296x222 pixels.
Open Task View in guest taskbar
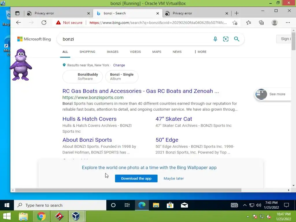127,205
